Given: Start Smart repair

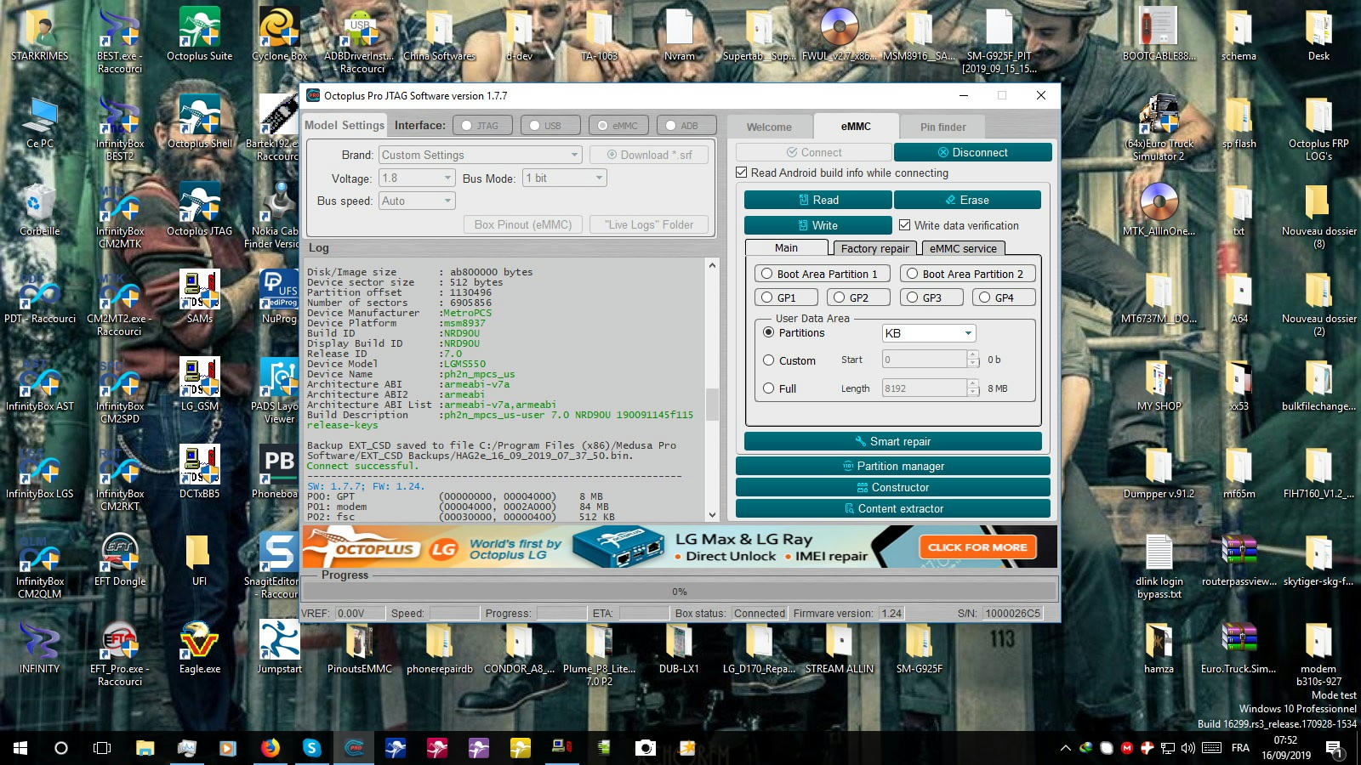Looking at the screenshot, I should (x=893, y=441).
